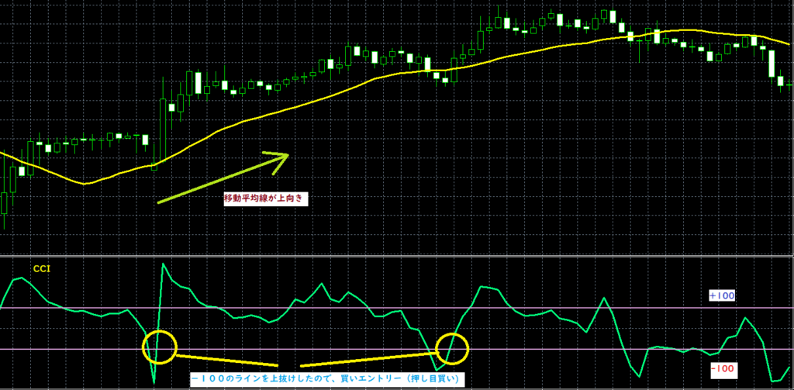Click the divider between price chart and CCI panel

point(397,254)
